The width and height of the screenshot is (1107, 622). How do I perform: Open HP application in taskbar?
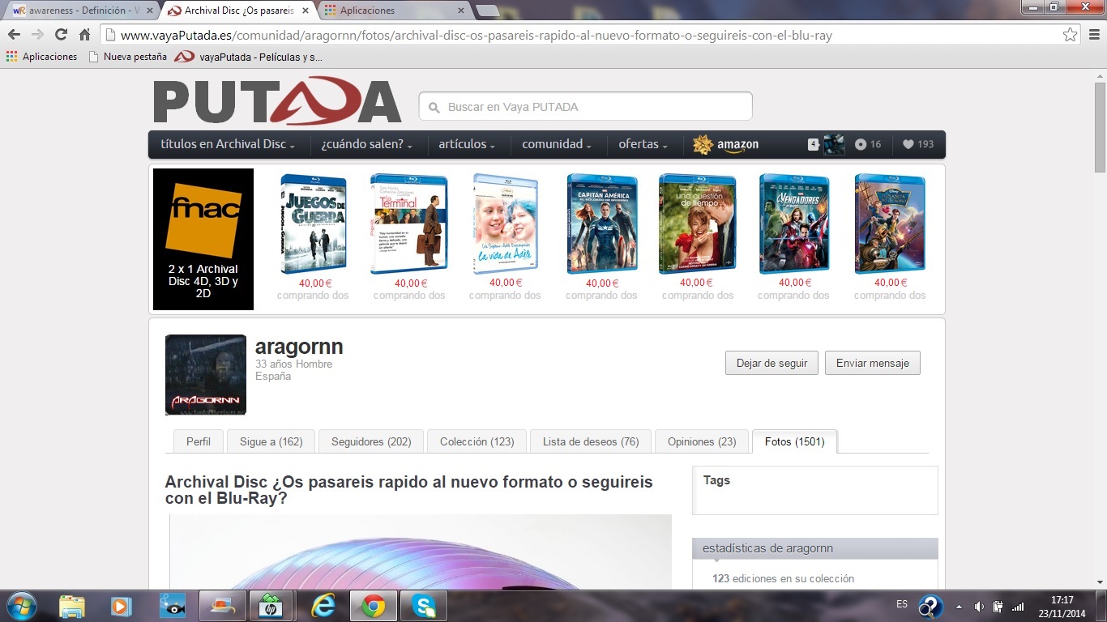(270, 606)
